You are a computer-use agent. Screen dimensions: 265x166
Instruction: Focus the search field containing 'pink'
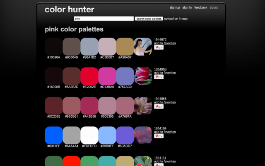point(104,19)
